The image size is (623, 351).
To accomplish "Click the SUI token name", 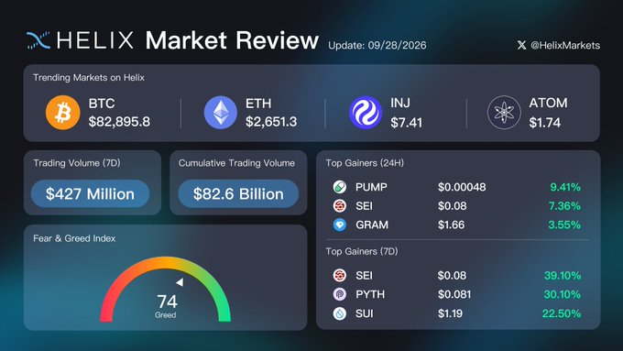I will (365, 313).
